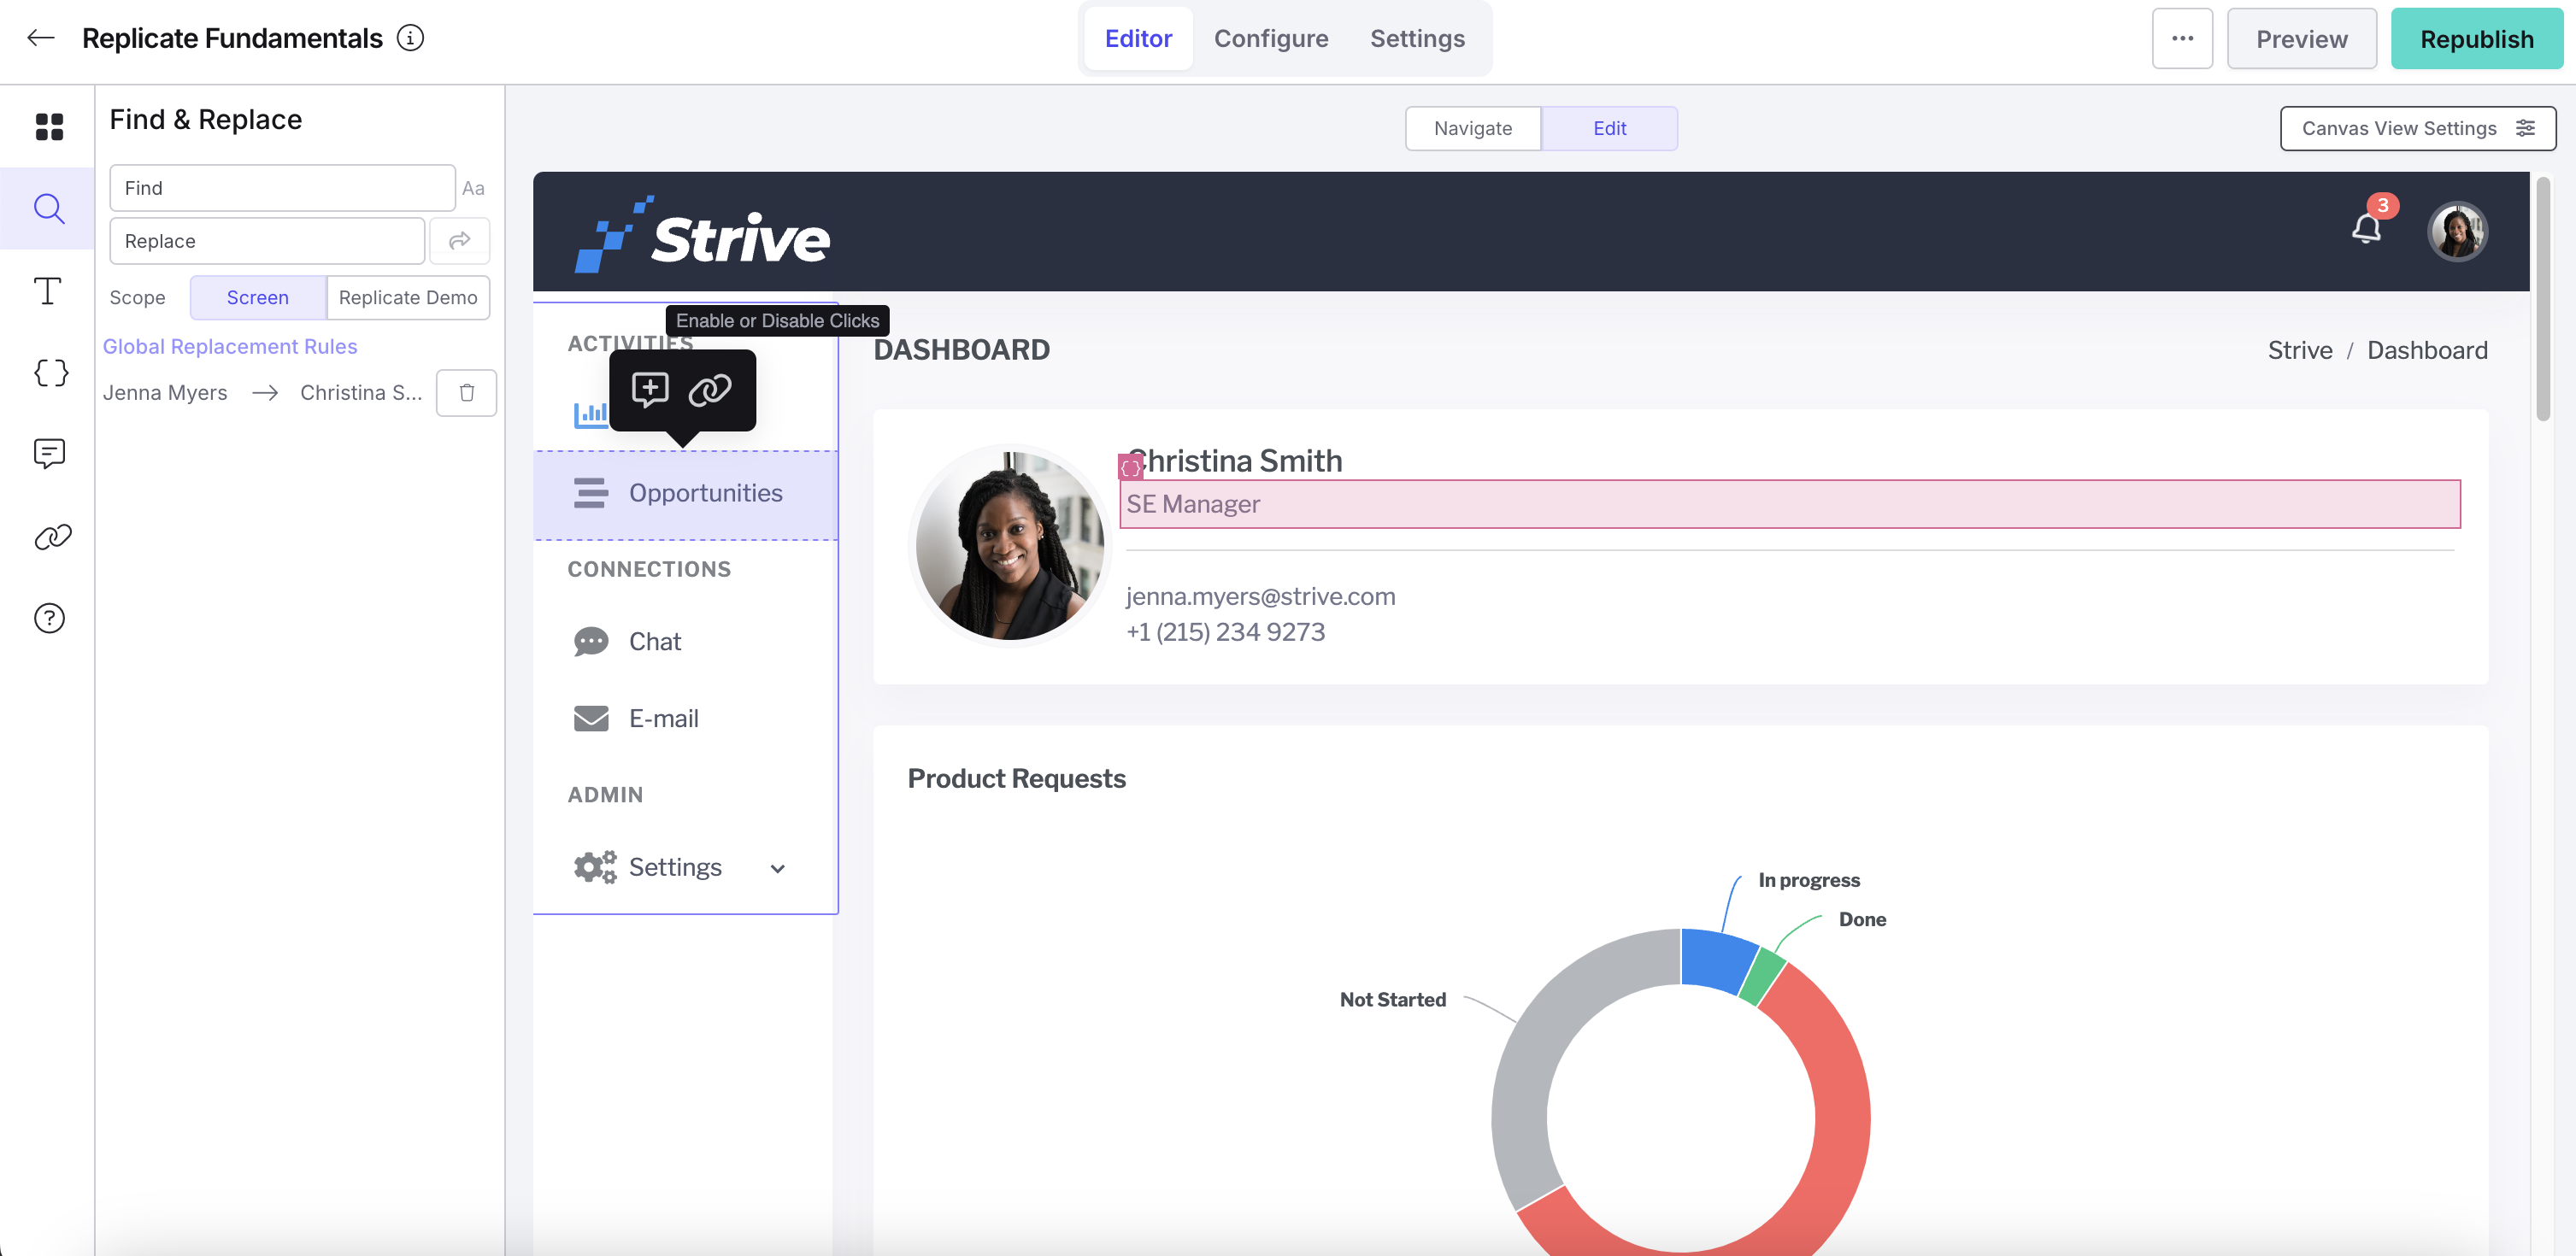Select E-mail in the Connections menu

click(x=664, y=718)
